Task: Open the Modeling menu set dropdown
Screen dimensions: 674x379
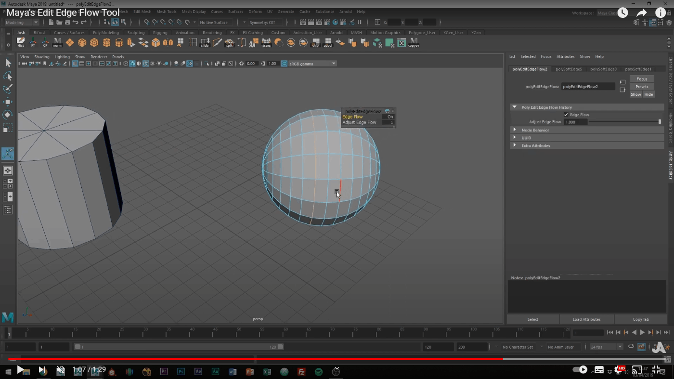Action: 22,23
